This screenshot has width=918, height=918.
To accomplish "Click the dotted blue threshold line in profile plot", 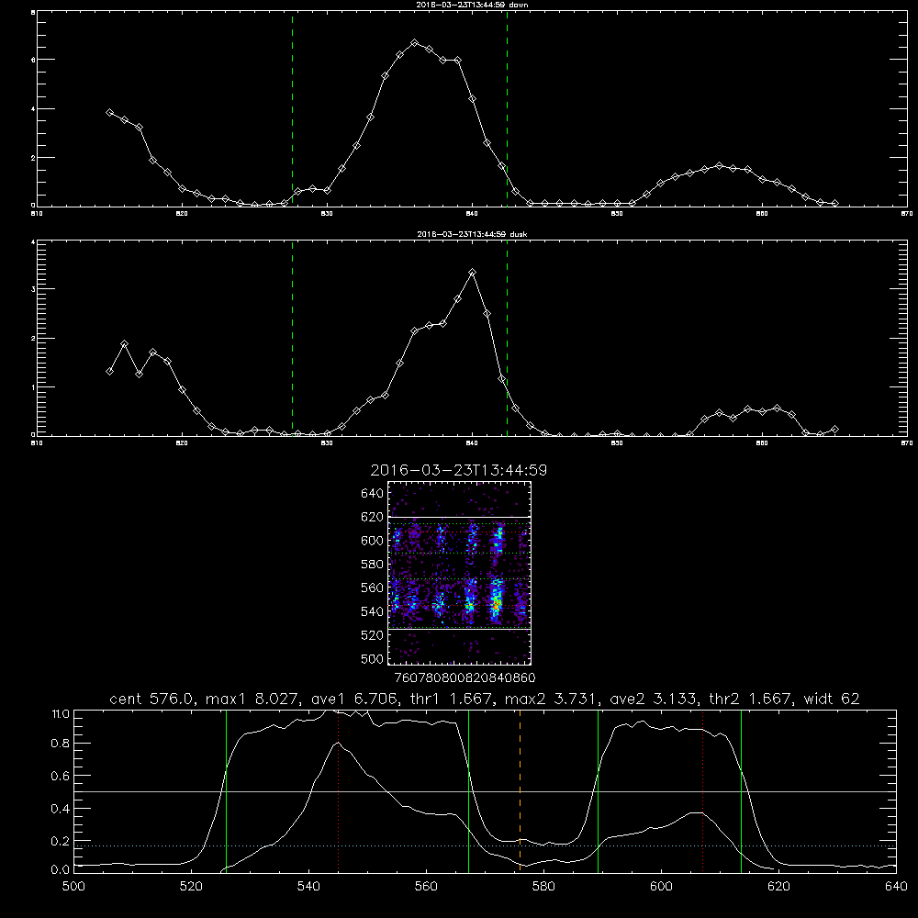I will (x=485, y=845).
